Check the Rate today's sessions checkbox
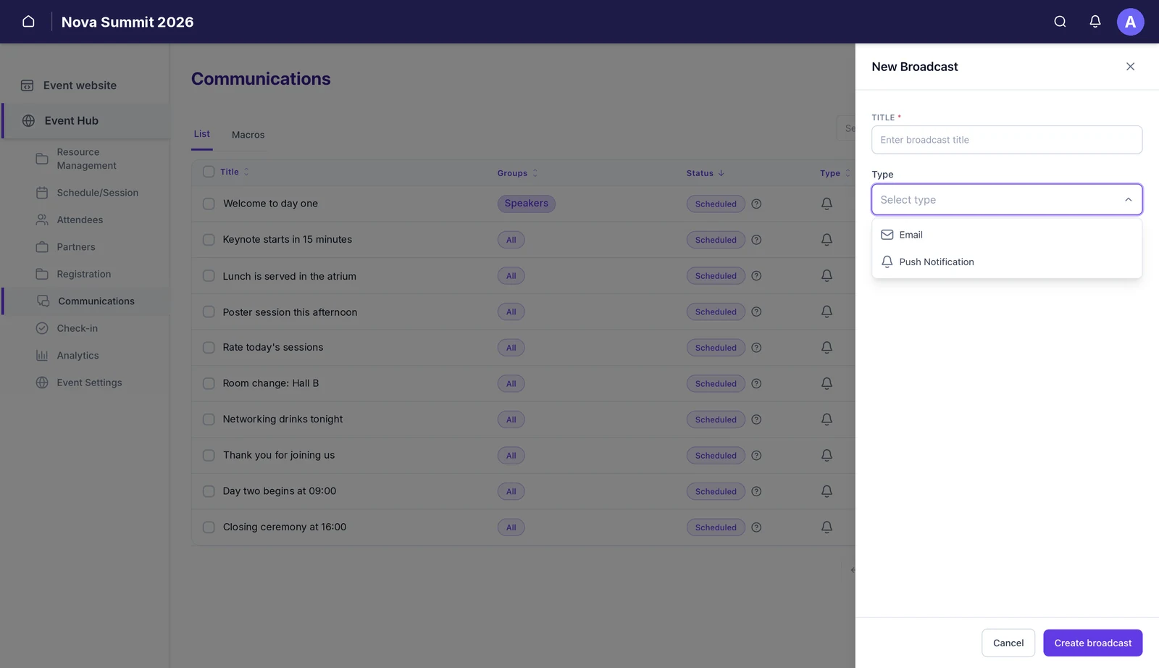The image size is (1159, 668). pyautogui.click(x=209, y=348)
